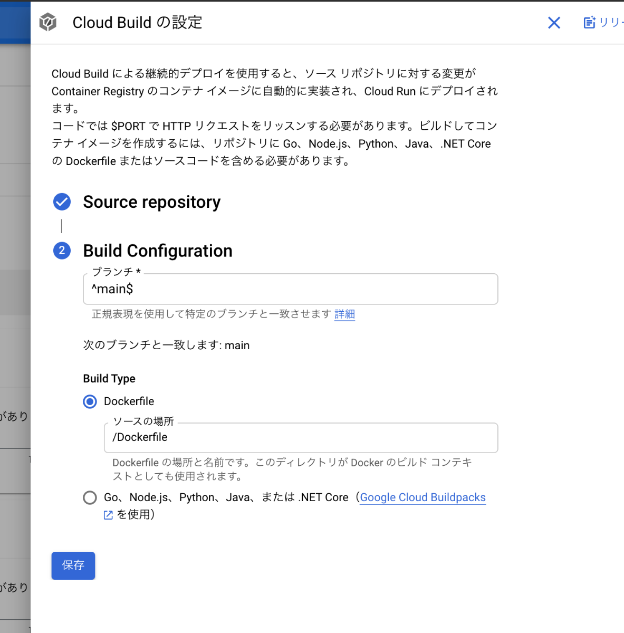Open the 詳細 link under the branch field
Viewport: 624px width, 633px height.
344,314
